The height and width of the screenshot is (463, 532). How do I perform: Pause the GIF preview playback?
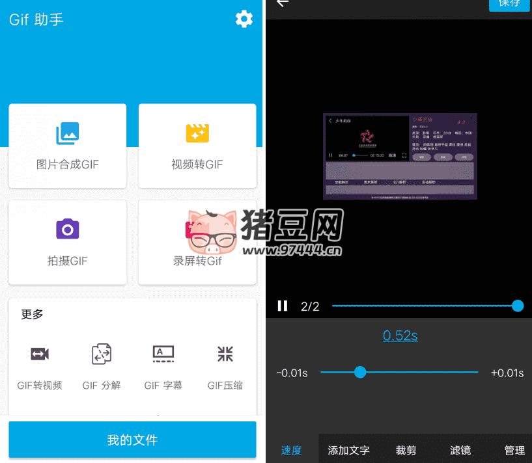pos(283,306)
